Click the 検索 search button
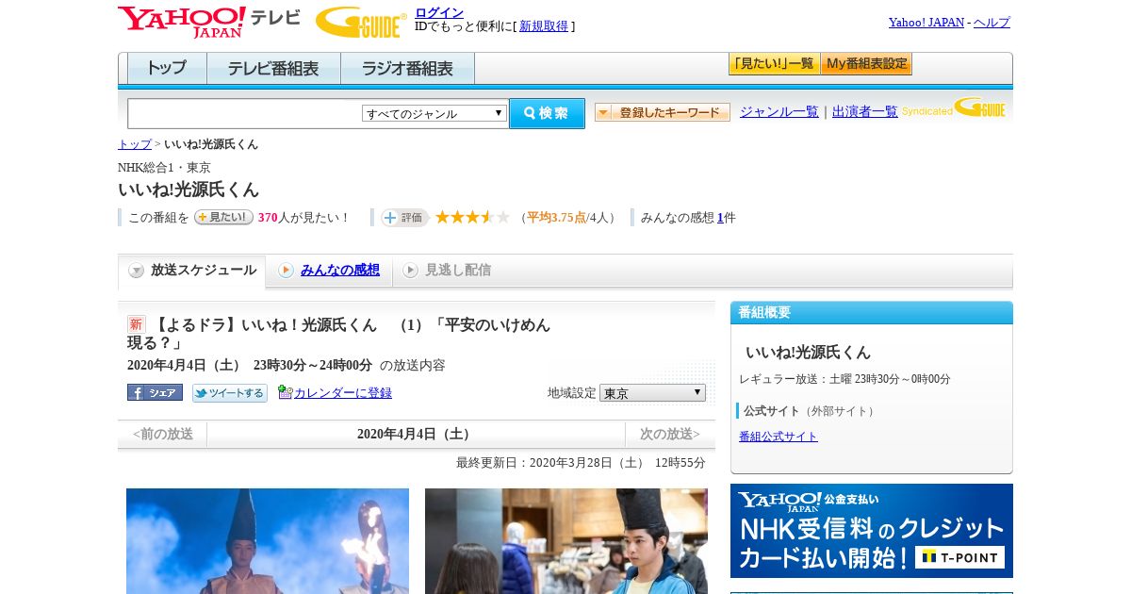The width and height of the screenshot is (1131, 594). (x=547, y=113)
